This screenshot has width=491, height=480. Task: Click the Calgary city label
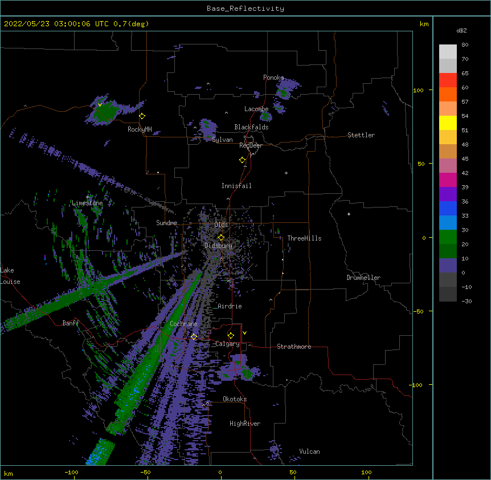coord(227,344)
